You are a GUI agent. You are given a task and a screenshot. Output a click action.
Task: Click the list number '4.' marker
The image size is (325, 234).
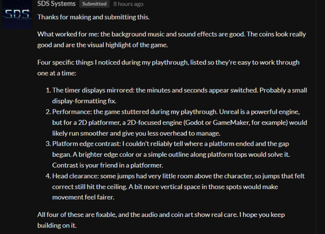(48, 176)
